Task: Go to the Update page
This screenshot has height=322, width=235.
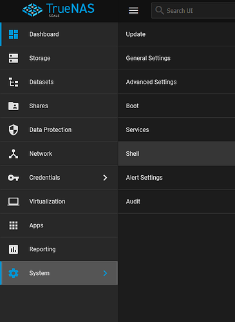Action: pos(176,34)
